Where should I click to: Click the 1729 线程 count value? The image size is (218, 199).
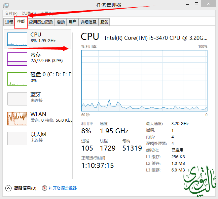(x=108, y=148)
